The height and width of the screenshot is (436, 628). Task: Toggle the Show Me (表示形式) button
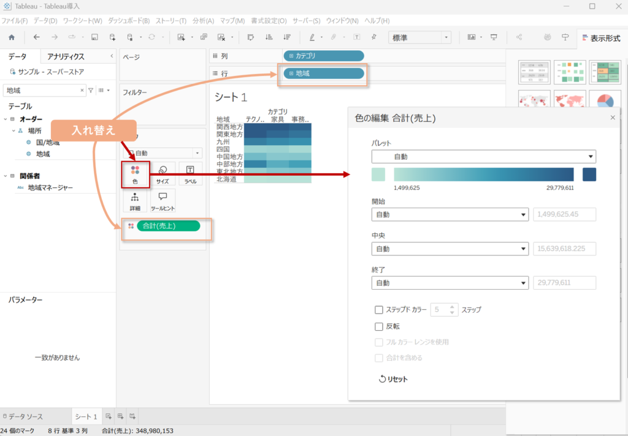click(x=602, y=37)
